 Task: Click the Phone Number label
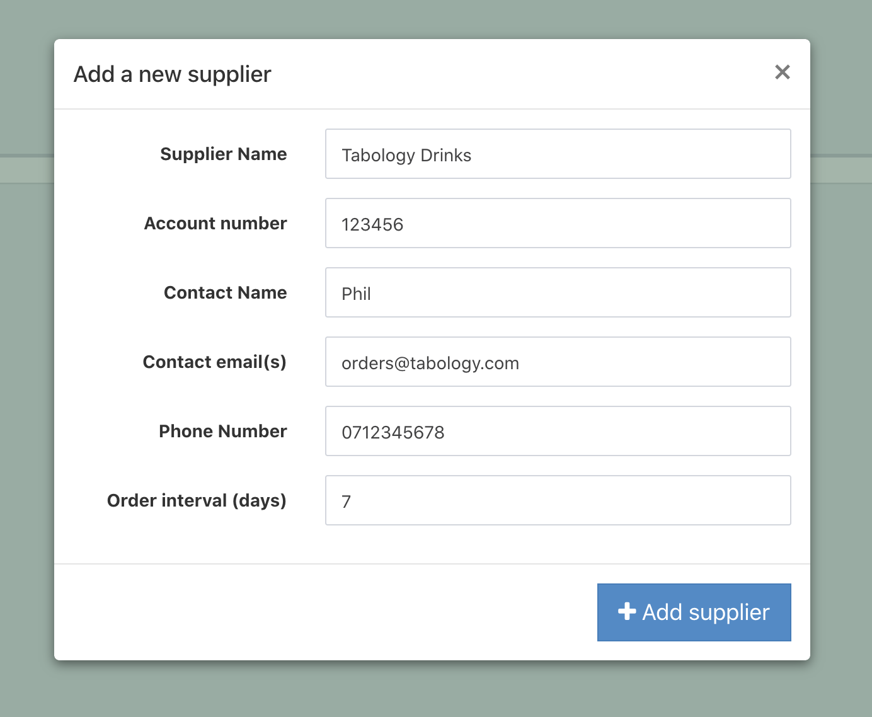pyautogui.click(x=222, y=432)
